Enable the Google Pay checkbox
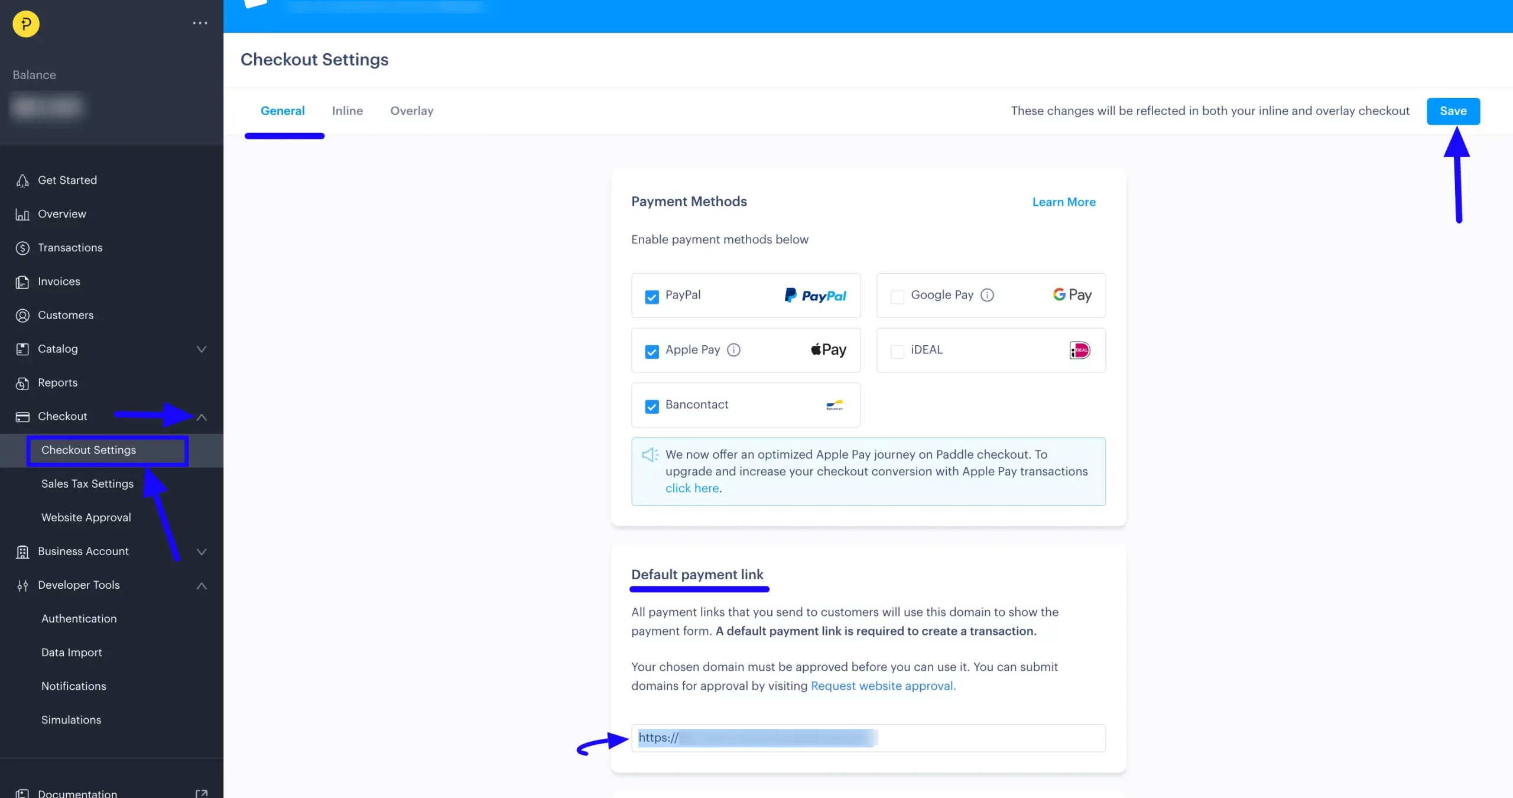 pyautogui.click(x=897, y=297)
